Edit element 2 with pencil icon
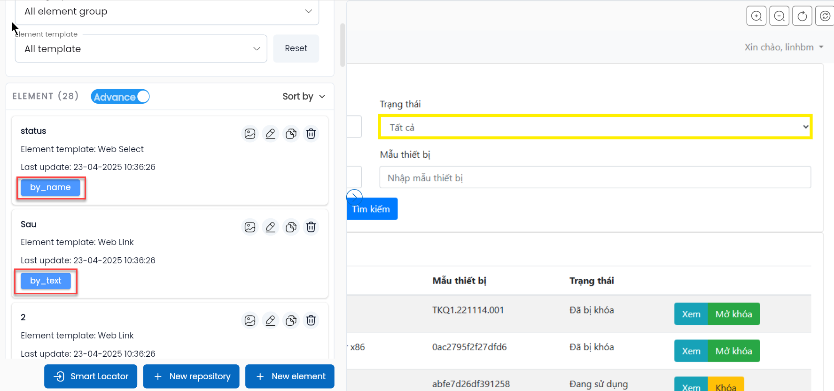This screenshot has height=391, width=834. point(271,321)
